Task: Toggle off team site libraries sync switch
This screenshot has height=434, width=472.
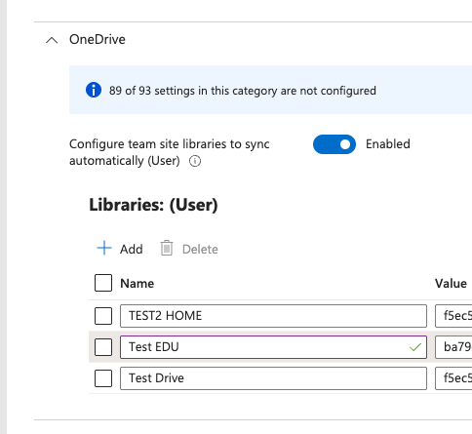Action: pyautogui.click(x=334, y=144)
